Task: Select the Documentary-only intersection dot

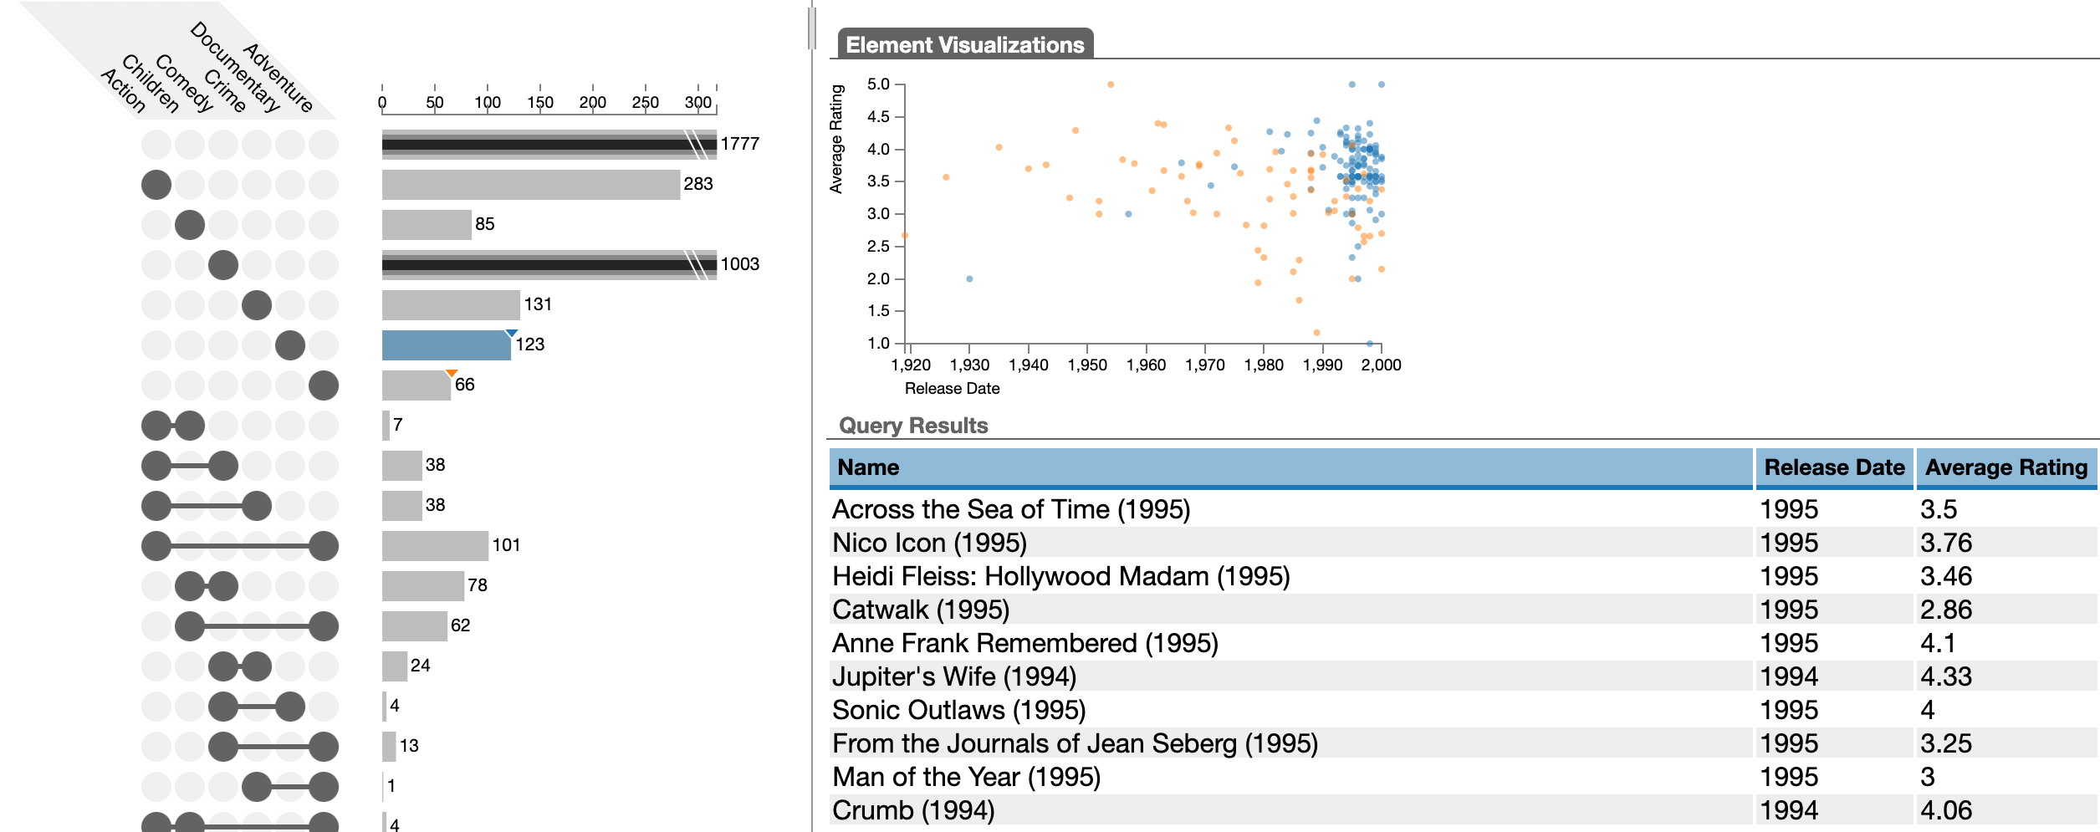Action: (290, 345)
